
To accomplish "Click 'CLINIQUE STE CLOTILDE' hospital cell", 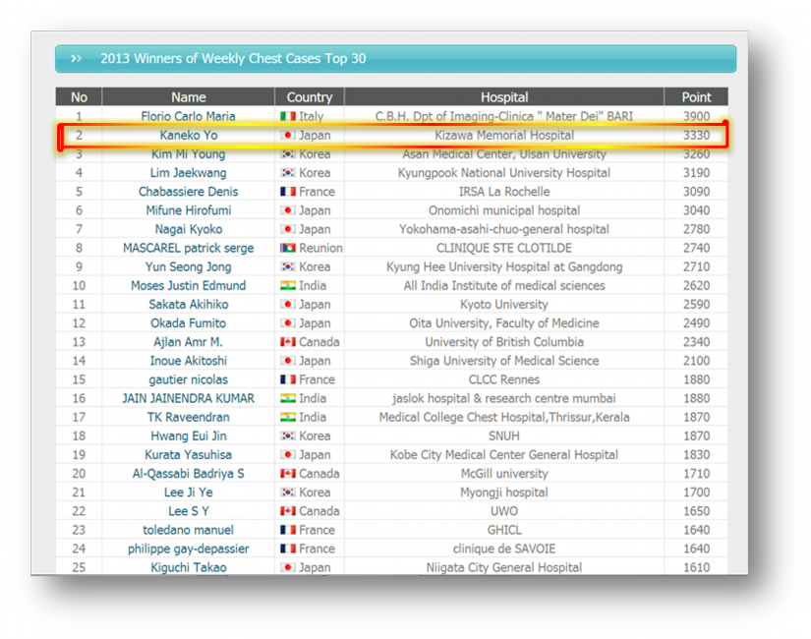I will pos(504,248).
